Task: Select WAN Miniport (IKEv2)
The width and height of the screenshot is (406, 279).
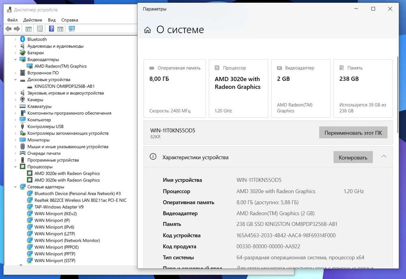Action: (x=56, y=214)
